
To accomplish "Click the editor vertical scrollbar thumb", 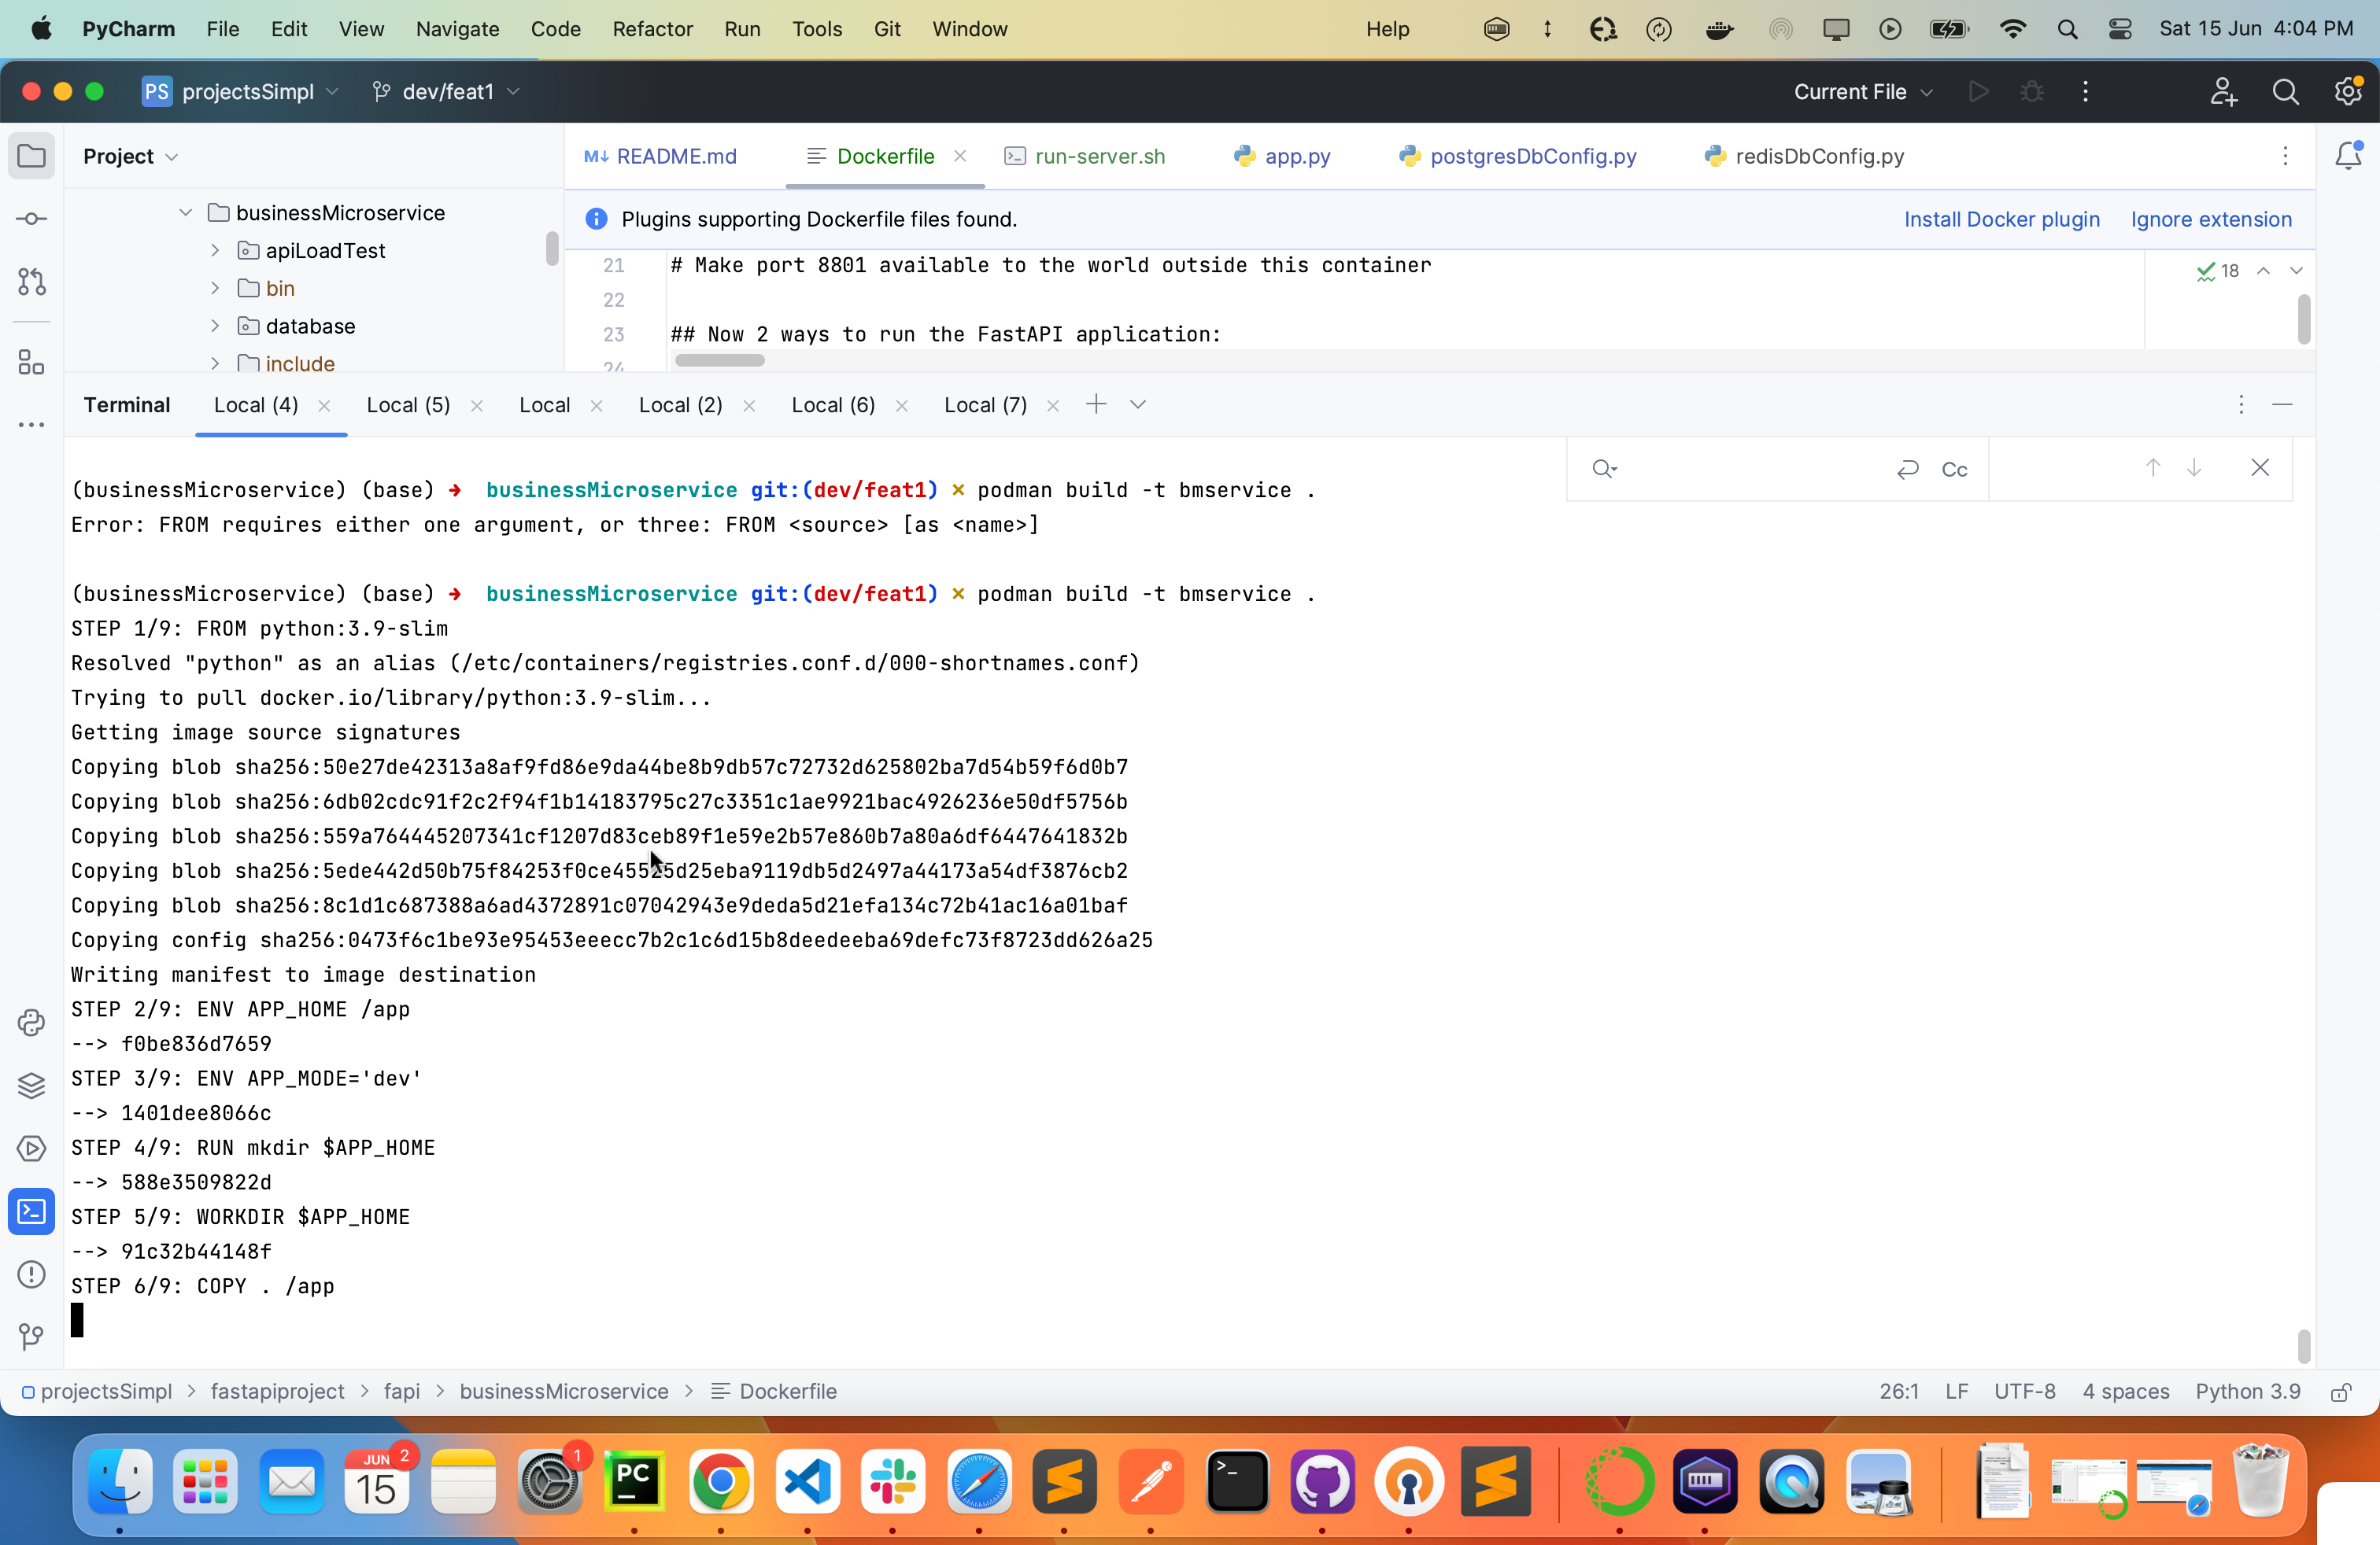I will 2304,319.
